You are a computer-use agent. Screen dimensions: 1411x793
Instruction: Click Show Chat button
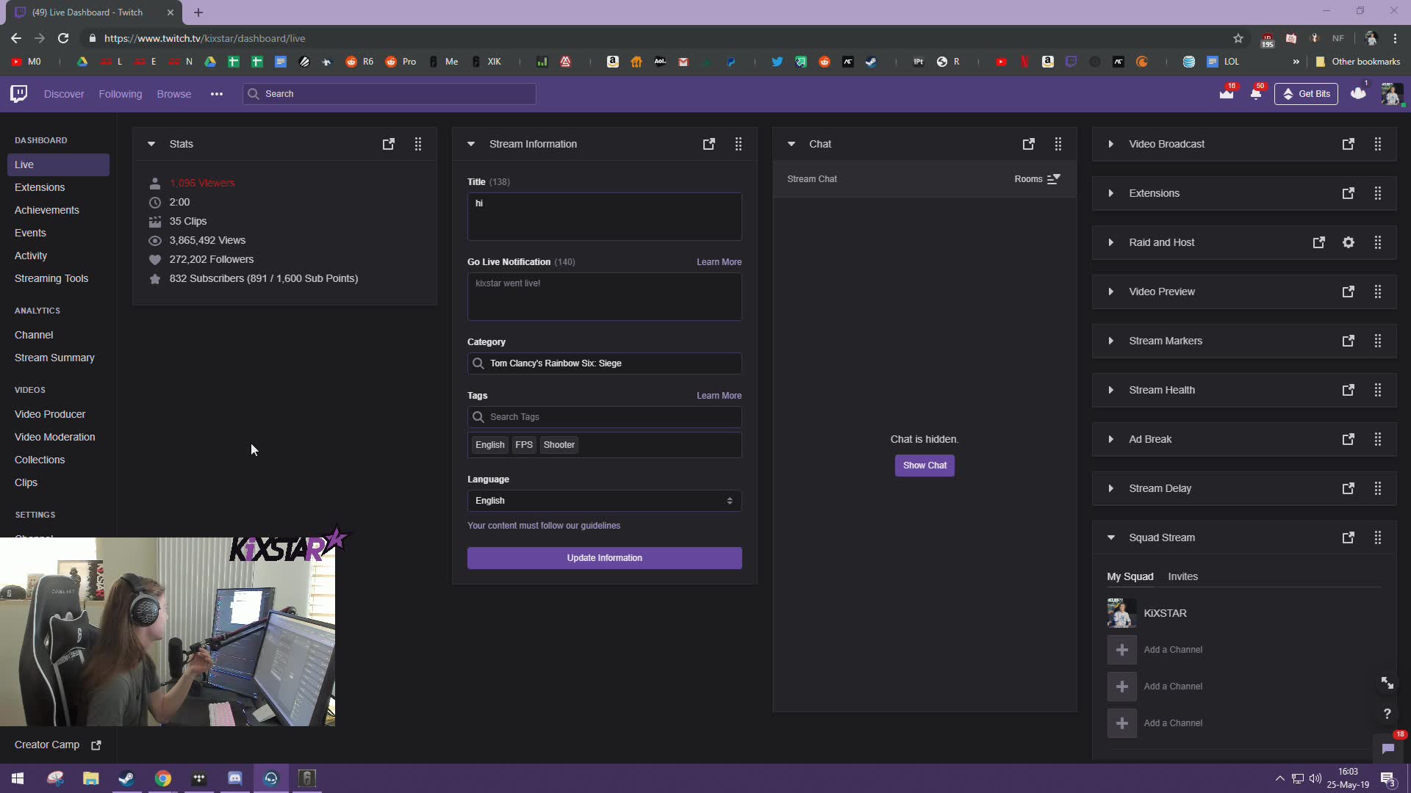click(x=924, y=465)
